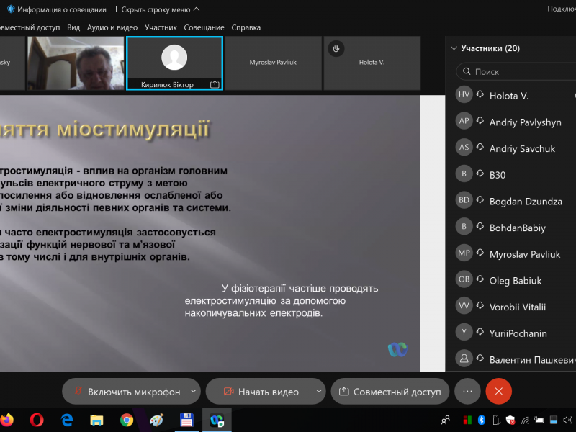576x432 pixels.
Task: Open Opera browser from the taskbar
Action: pos(37,419)
